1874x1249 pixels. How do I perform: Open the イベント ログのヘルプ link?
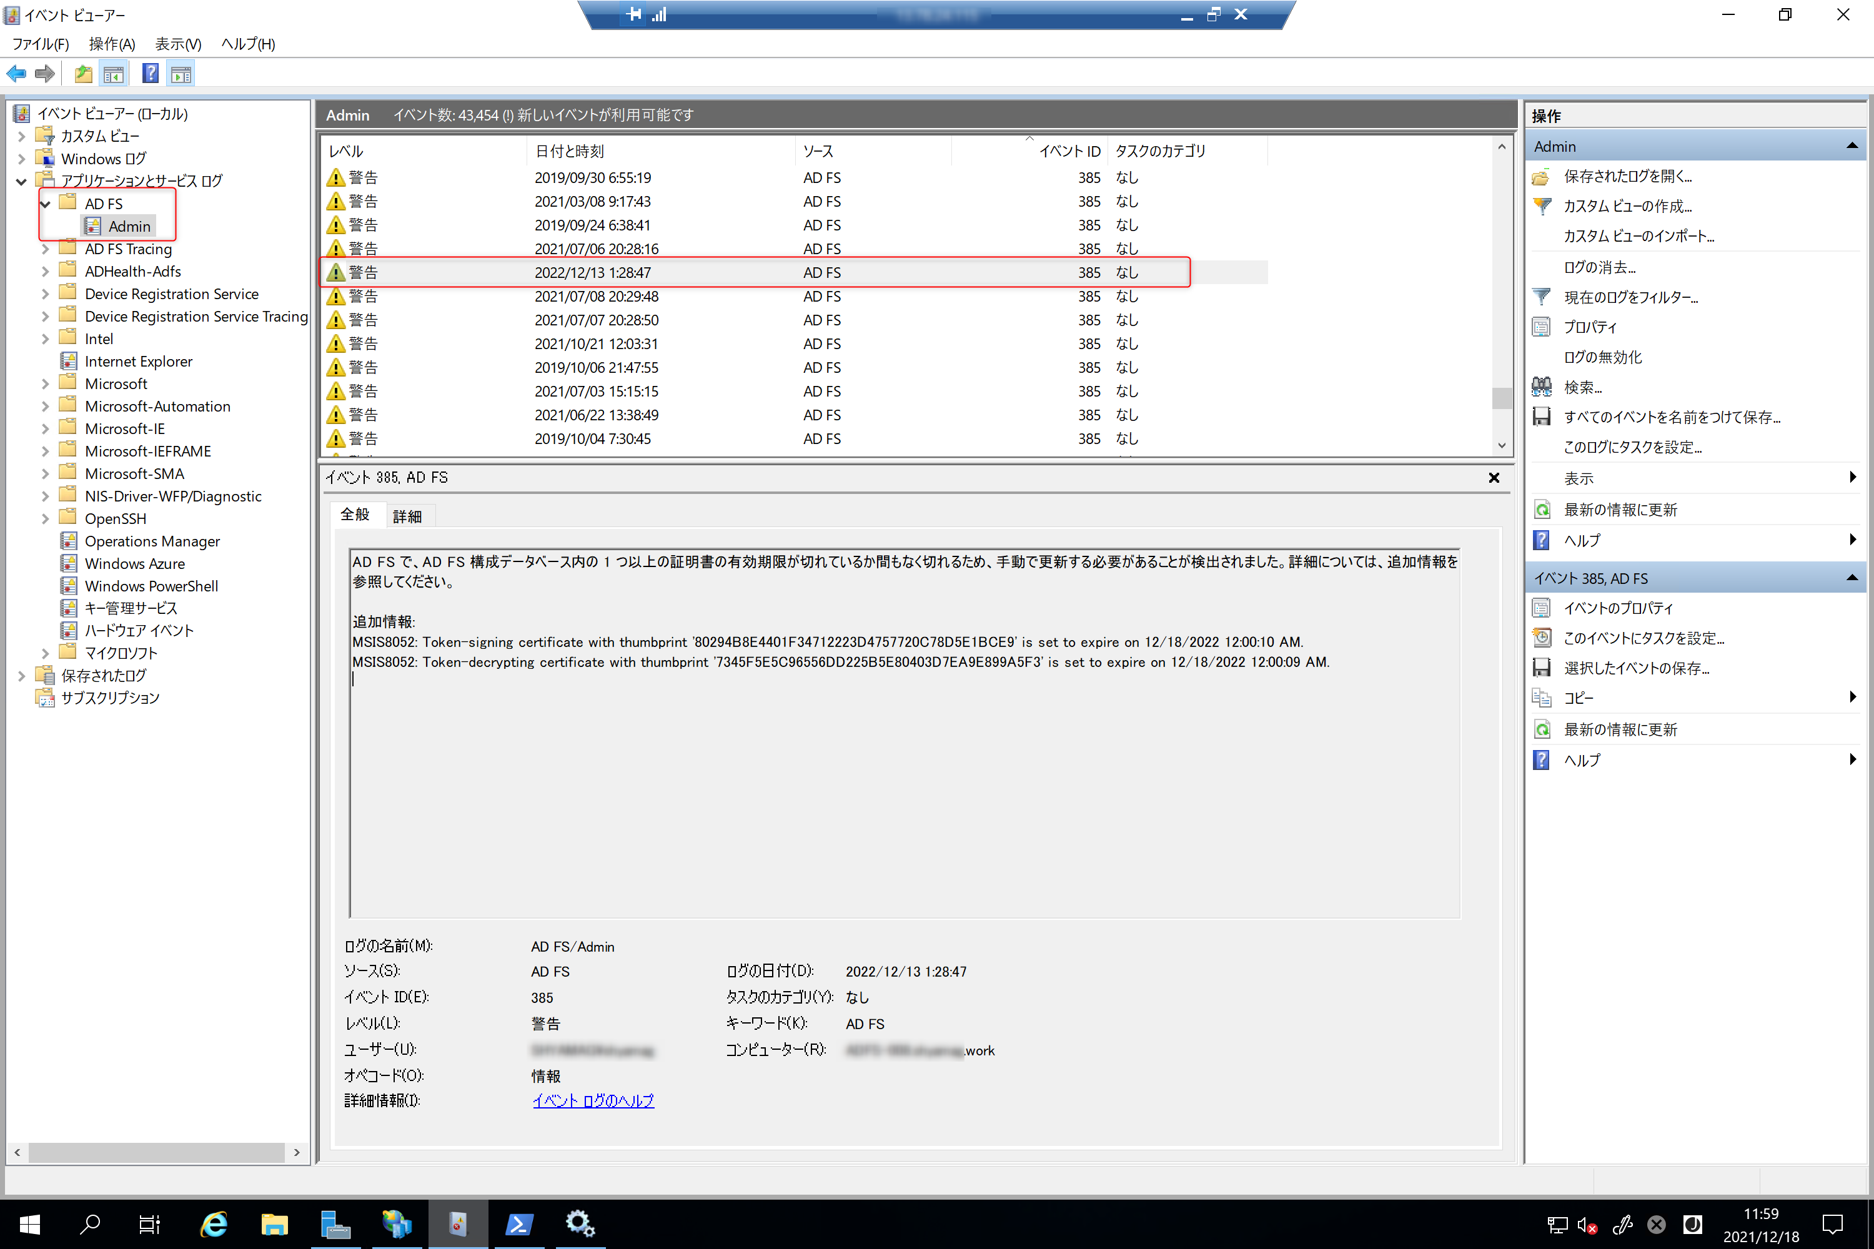[593, 1100]
